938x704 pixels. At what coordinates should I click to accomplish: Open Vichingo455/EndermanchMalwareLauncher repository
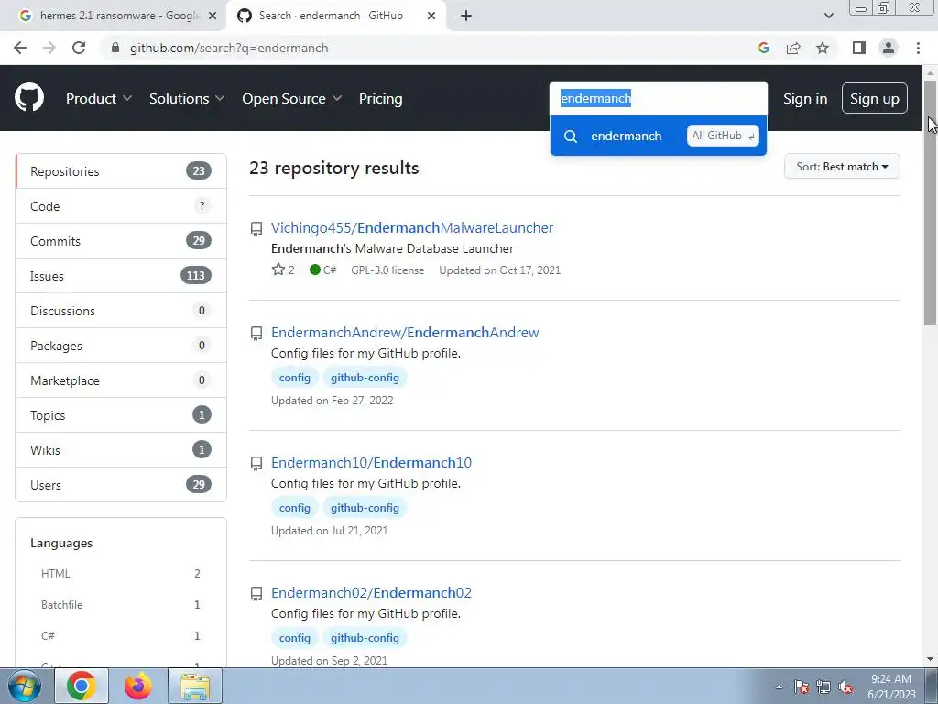point(412,228)
